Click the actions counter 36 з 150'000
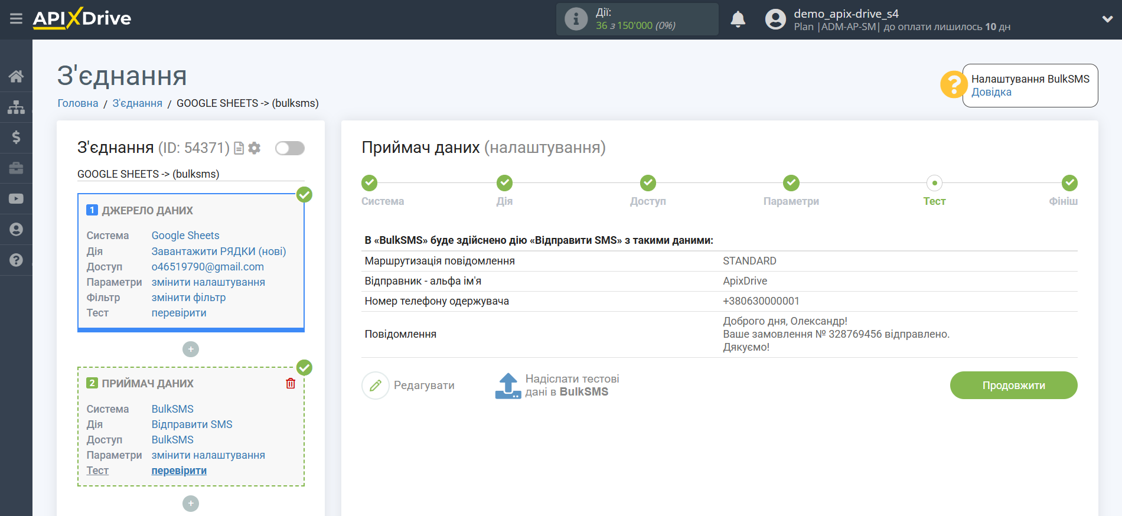This screenshot has height=516, width=1122. point(635,25)
